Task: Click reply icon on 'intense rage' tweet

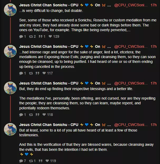Action: pyautogui.click(x=21, y=73)
